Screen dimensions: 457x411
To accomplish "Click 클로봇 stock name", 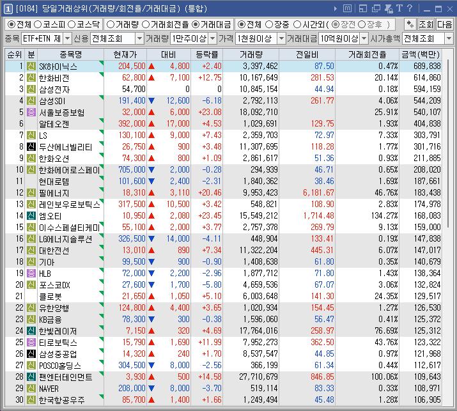I will coord(50,297).
